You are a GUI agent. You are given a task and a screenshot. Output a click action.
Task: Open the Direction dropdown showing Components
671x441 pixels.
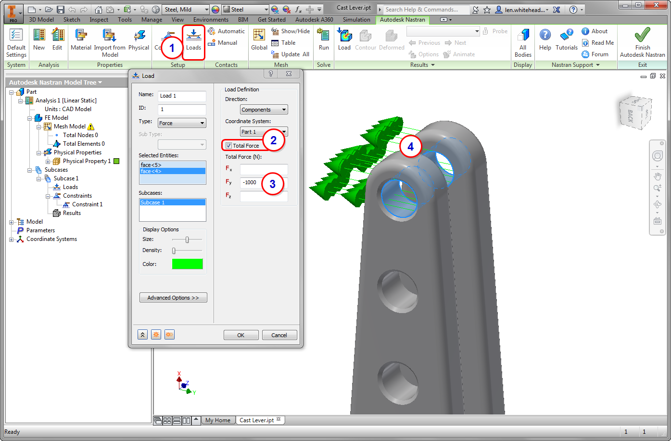pyautogui.click(x=264, y=110)
